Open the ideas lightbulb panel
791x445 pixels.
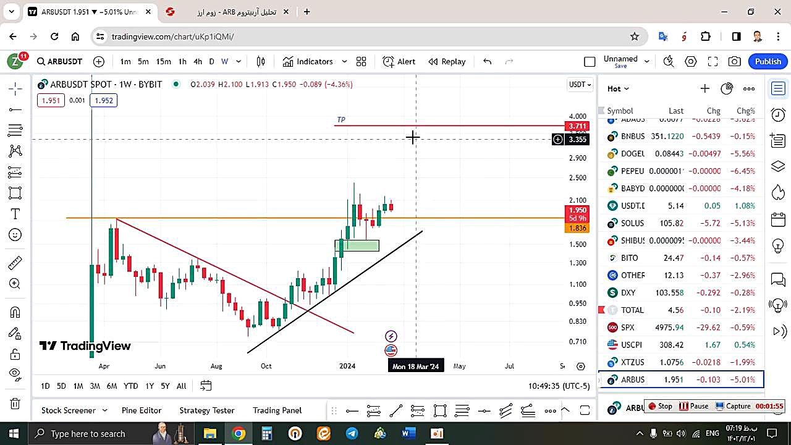(778, 245)
